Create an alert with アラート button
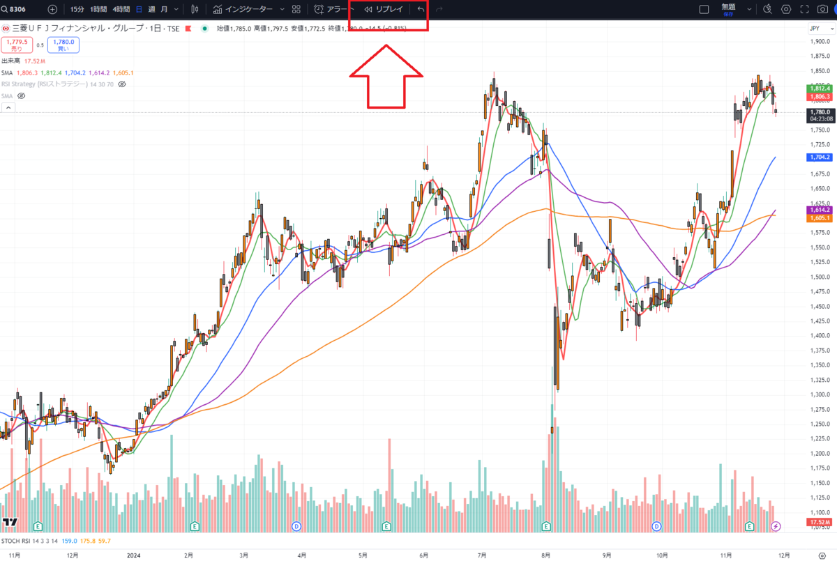Viewport: 837px width, 561px height. pyautogui.click(x=334, y=9)
